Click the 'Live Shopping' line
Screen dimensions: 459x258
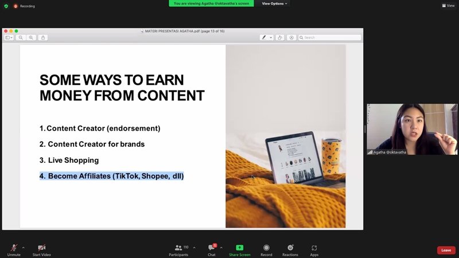(69, 160)
